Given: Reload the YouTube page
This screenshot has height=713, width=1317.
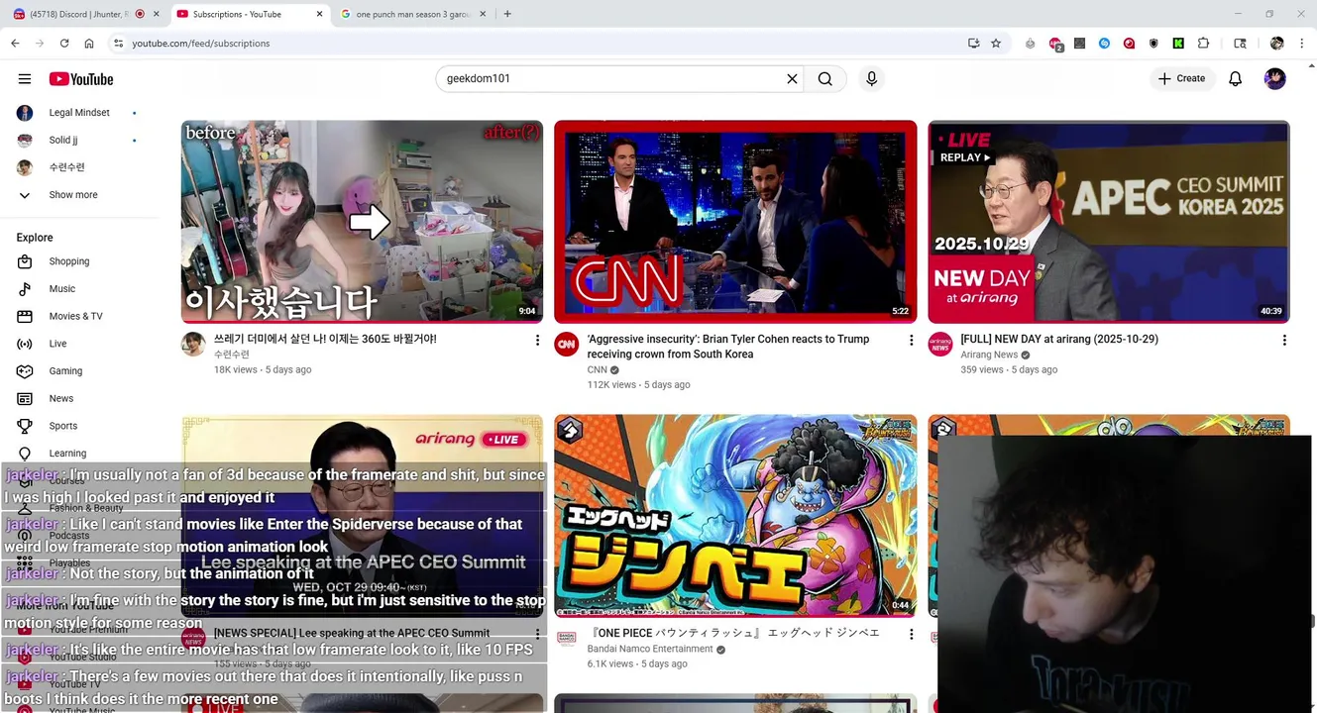Looking at the screenshot, I should pyautogui.click(x=64, y=44).
